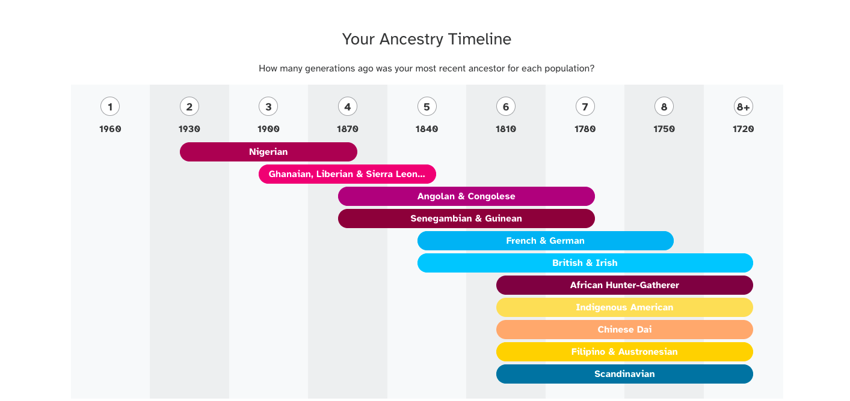Select the generation 7 circle marker
This screenshot has height=401, width=850.
585,107
